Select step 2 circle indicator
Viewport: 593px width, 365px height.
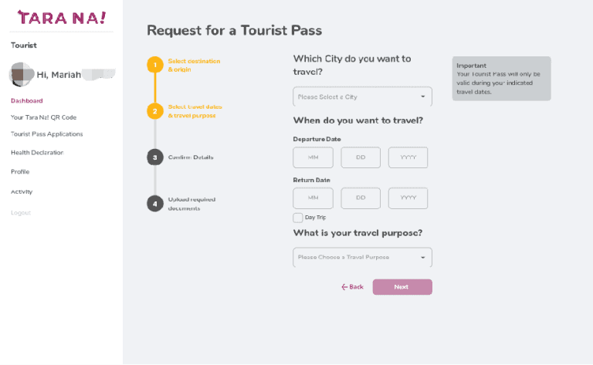click(154, 111)
